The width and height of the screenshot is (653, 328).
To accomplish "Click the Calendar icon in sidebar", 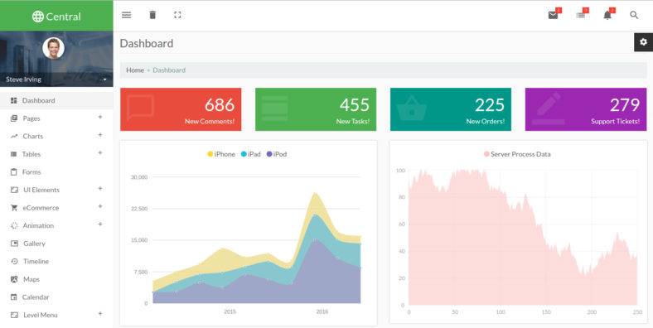I will [x=14, y=297].
